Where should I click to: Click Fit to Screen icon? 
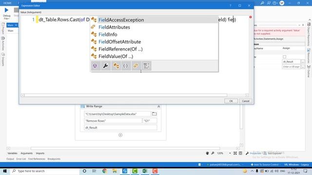[235, 153]
